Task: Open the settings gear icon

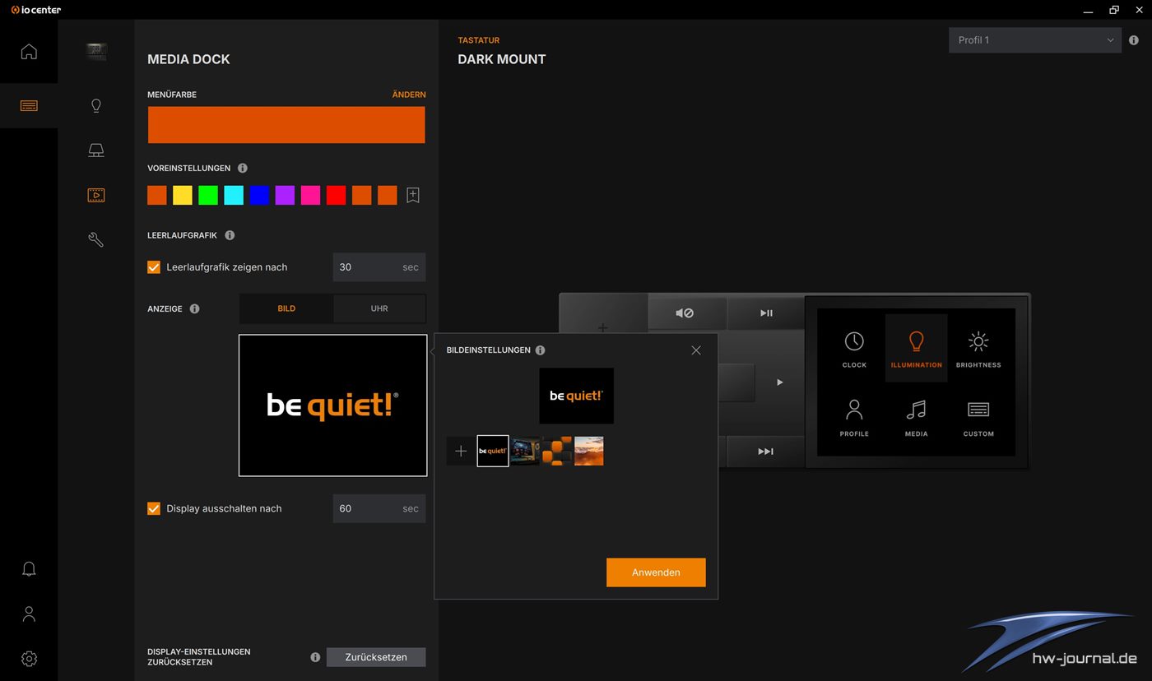Action: click(x=29, y=659)
